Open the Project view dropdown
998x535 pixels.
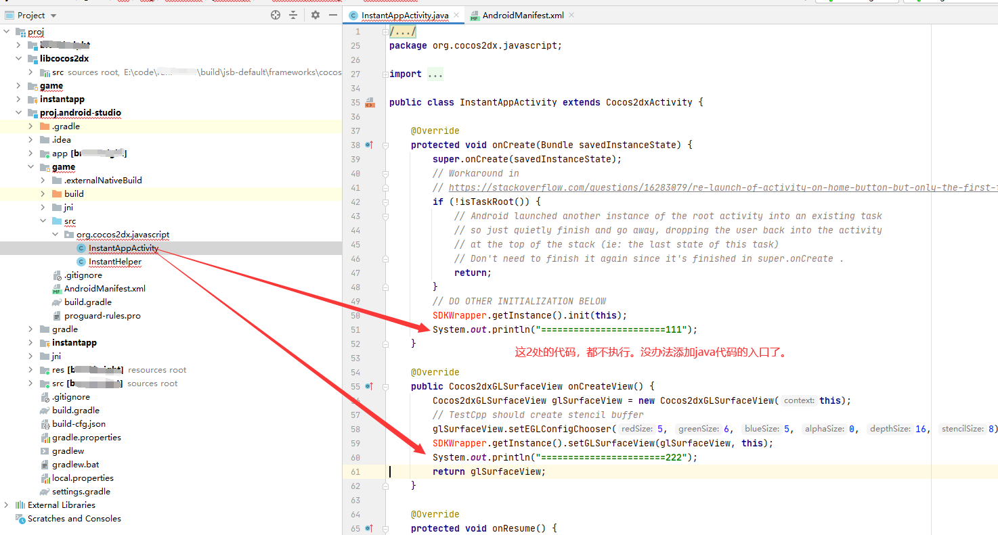(53, 16)
